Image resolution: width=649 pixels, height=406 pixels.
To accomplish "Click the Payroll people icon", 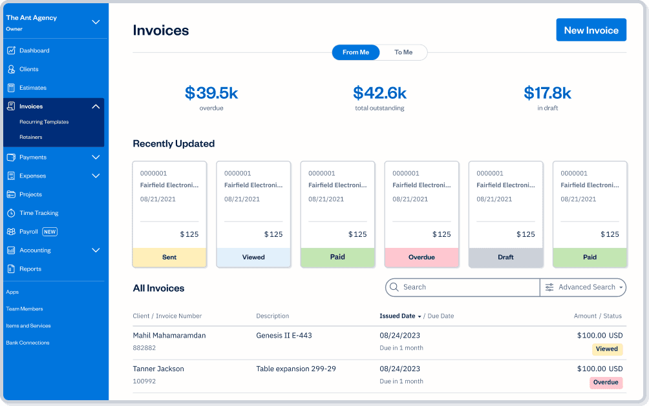I will point(11,232).
